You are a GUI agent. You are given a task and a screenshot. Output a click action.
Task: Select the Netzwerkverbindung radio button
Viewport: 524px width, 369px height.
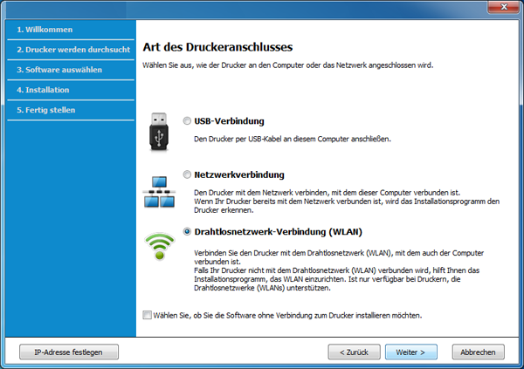[x=187, y=174]
